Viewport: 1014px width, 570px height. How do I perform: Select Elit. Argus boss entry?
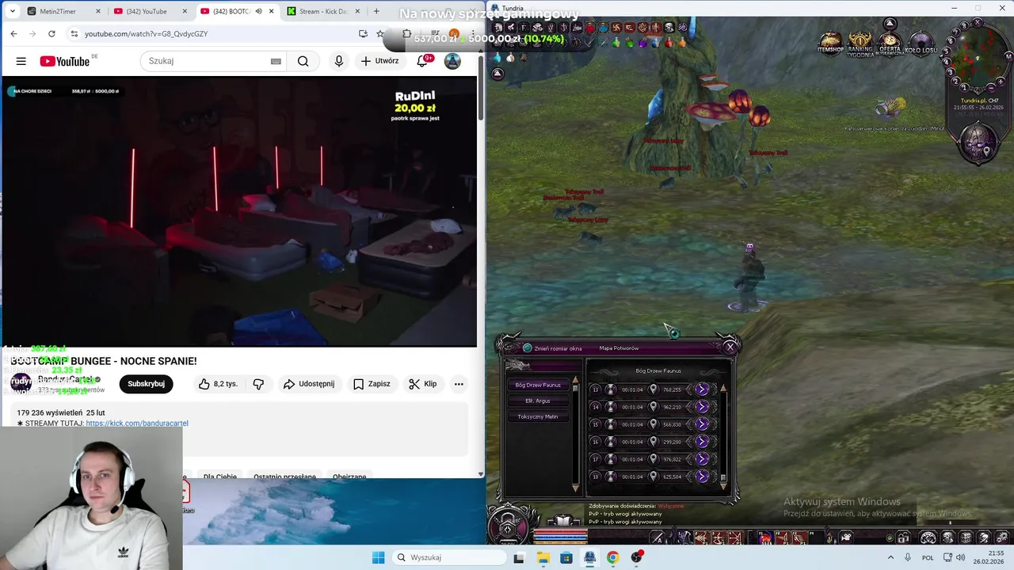[538, 401]
